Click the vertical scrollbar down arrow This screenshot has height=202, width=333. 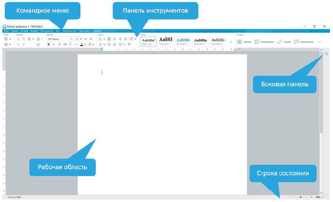(x=321, y=193)
